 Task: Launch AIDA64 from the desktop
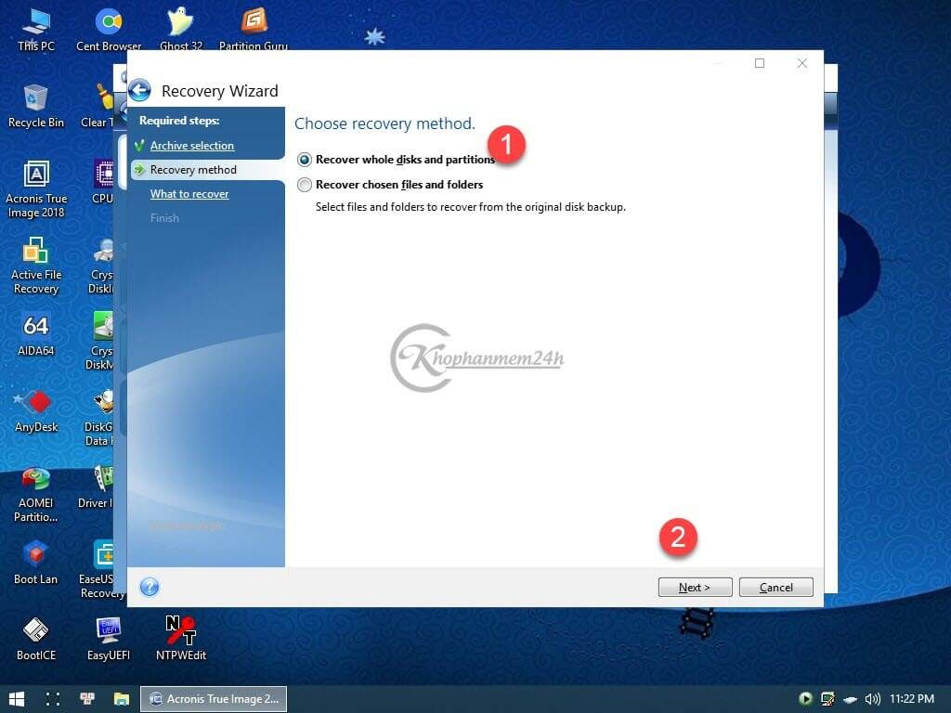[x=36, y=327]
